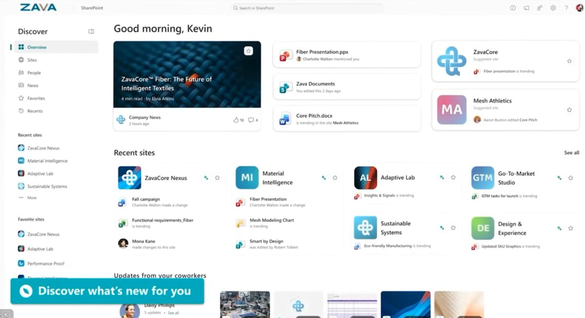585x318 pixels.
Task: Click the SharePoint search box
Action: point(307,8)
